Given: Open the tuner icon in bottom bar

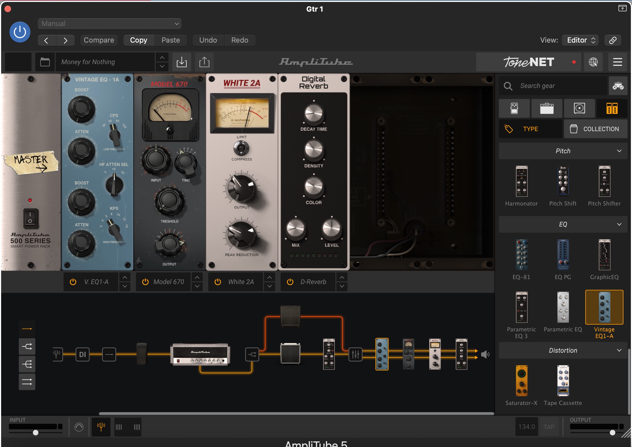Looking at the screenshot, I should tap(101, 427).
